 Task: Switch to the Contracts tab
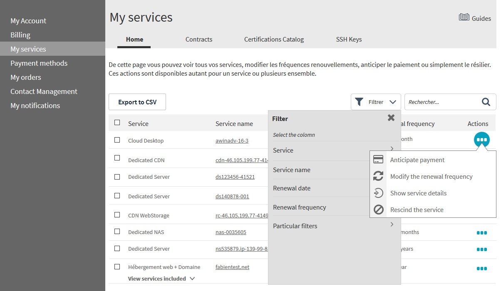click(198, 39)
